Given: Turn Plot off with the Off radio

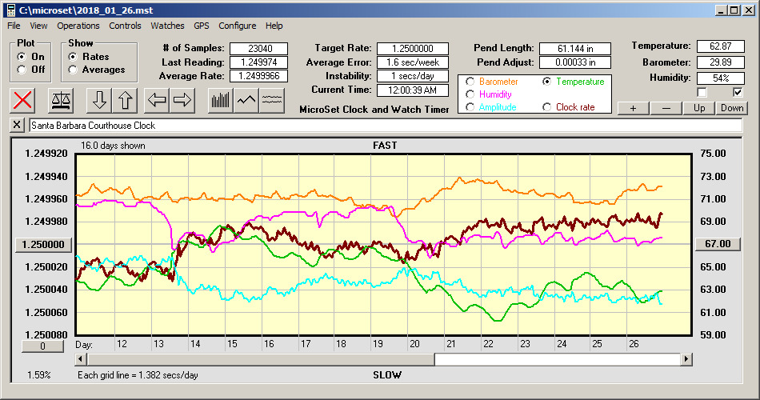Looking at the screenshot, I should (22, 70).
